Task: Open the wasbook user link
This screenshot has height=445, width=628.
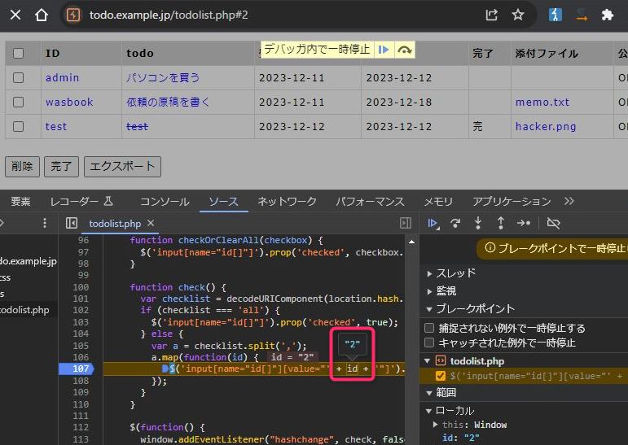Action: click(x=69, y=102)
